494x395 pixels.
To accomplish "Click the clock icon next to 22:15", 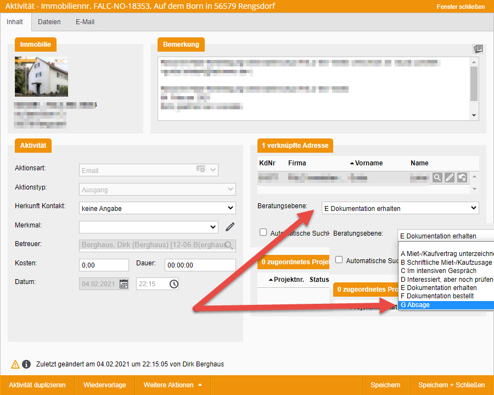I will point(173,284).
